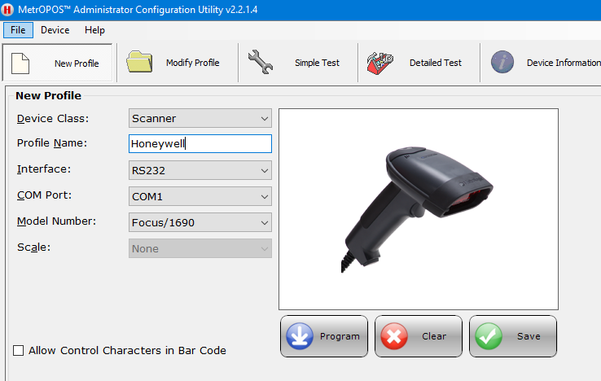Click the Profile Name field containing Honeywell
This screenshot has height=381, width=601.
pyautogui.click(x=200, y=144)
